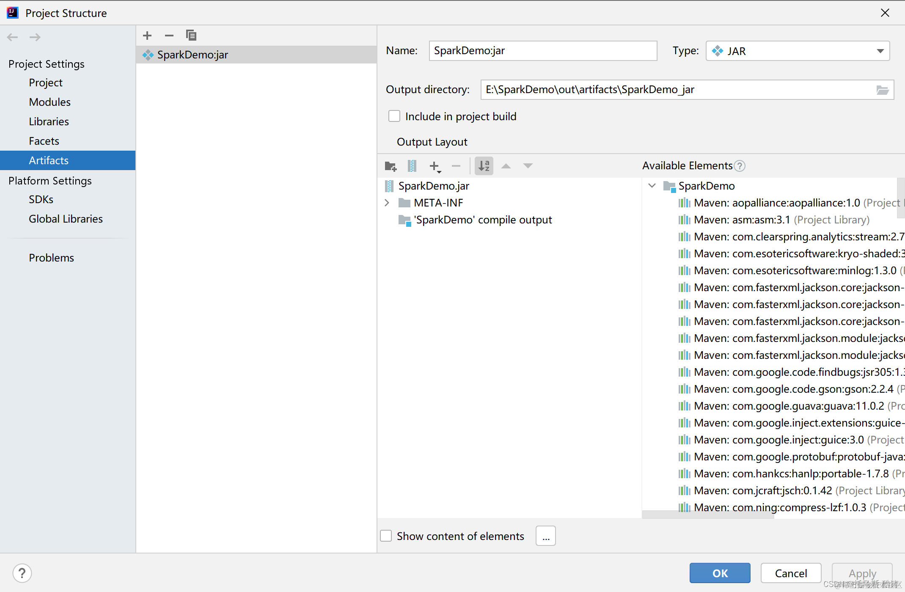This screenshot has height=592, width=905.
Task: Click the Create Directory icon in Output Layout
Action: 391,166
